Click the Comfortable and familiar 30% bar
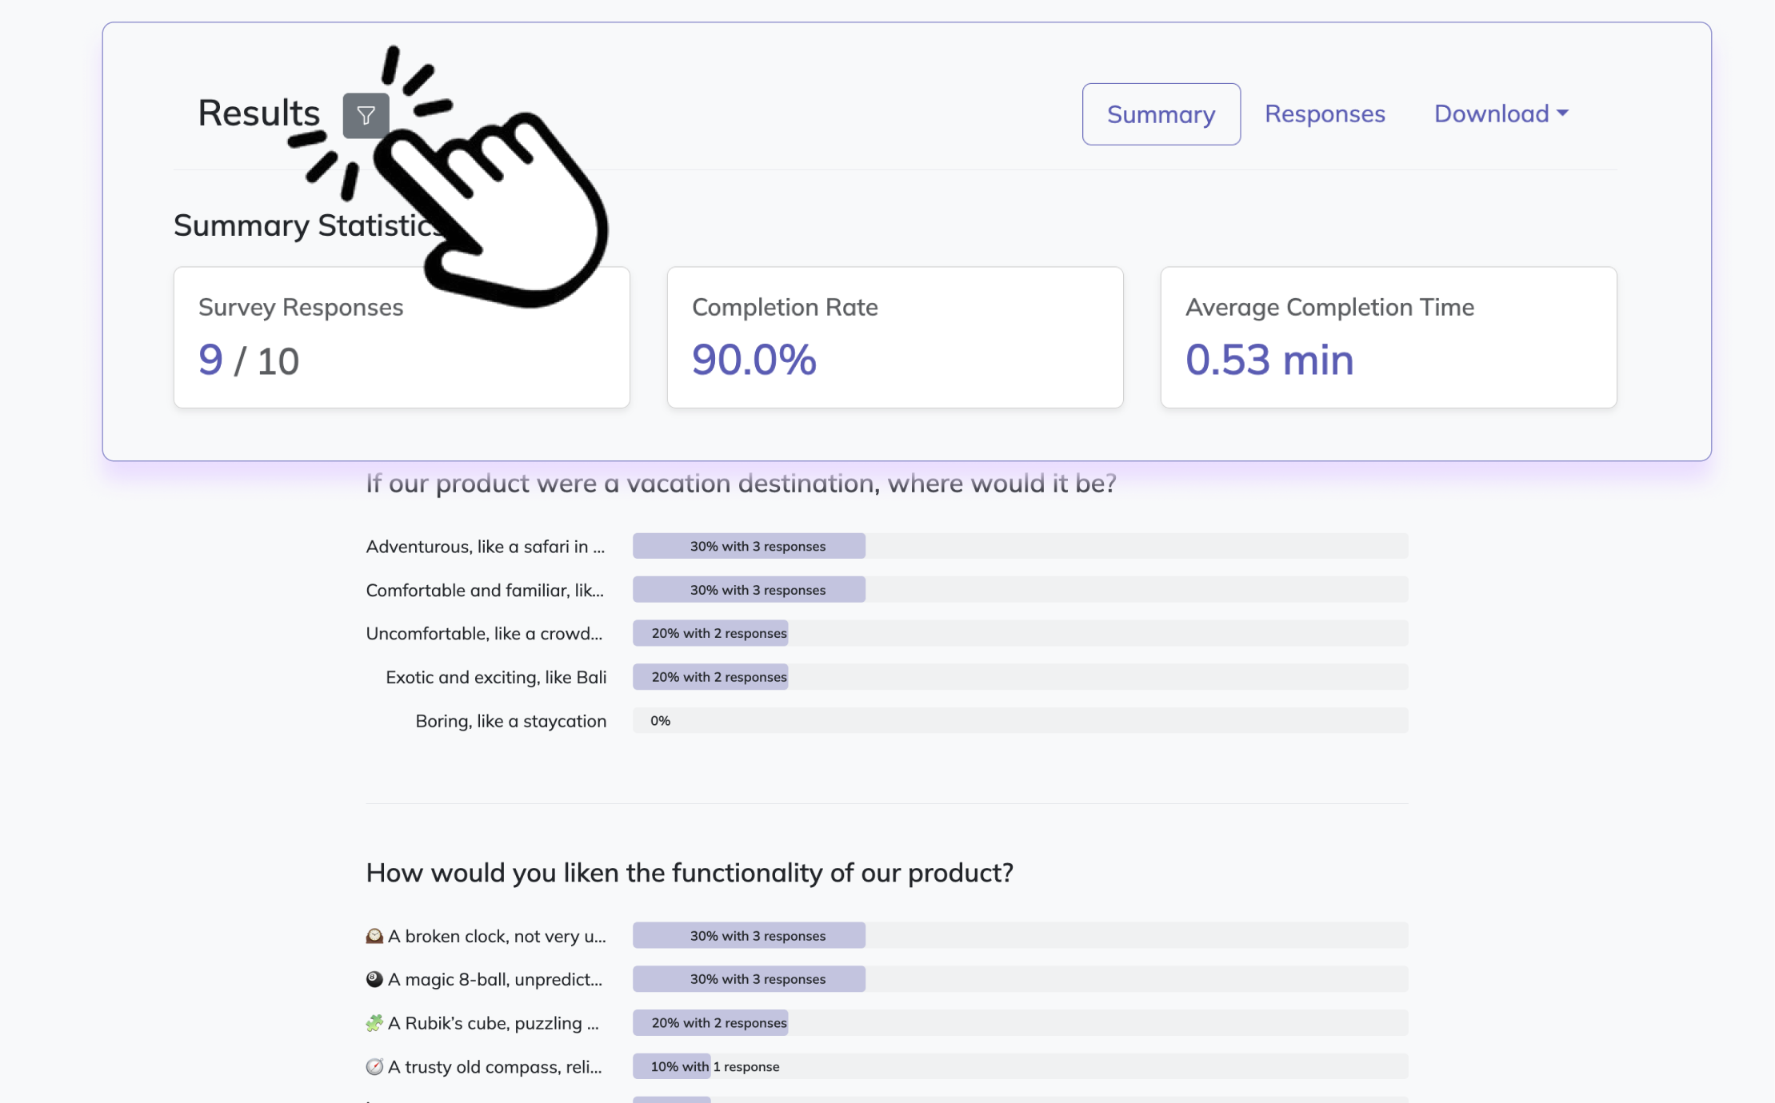This screenshot has height=1103, width=1775. pos(749,590)
